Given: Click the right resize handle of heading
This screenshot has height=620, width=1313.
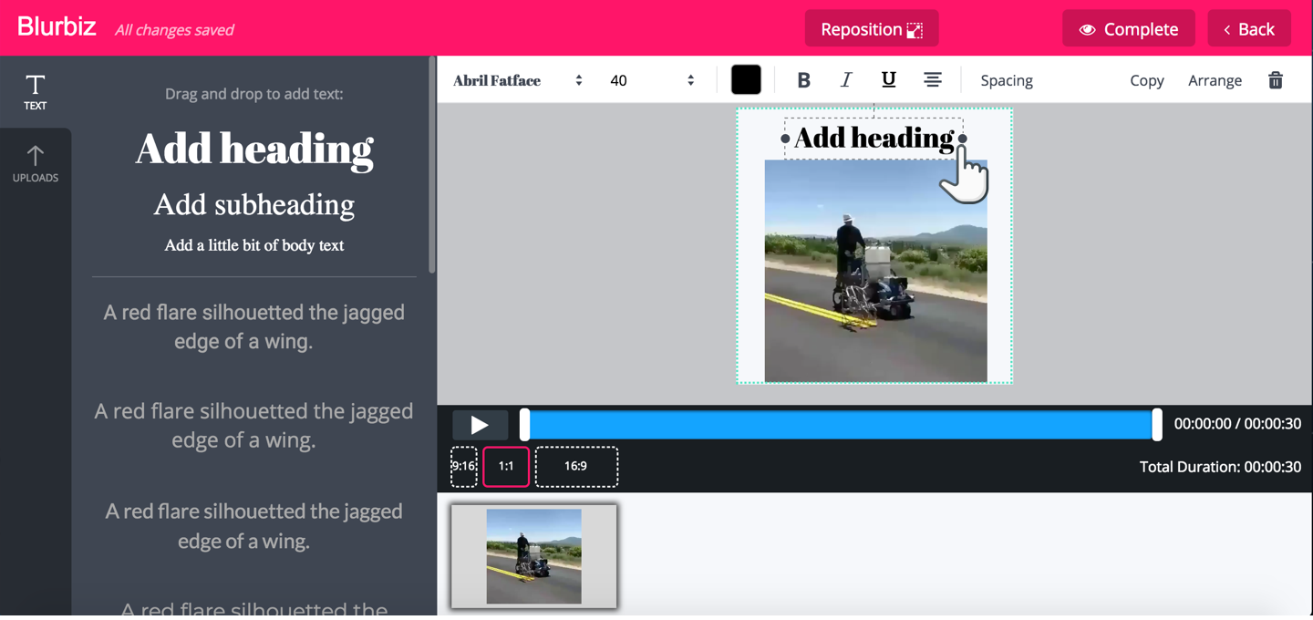Looking at the screenshot, I should pos(962,139).
